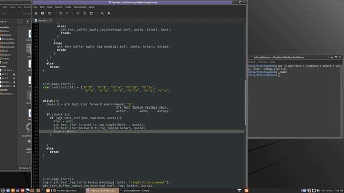The image size is (344, 193).
Task: Open the Search menu in text editor
Action: click(x=59, y=7)
